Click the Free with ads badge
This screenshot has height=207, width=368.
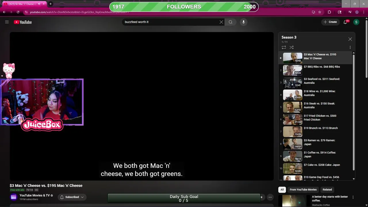[17, 190]
